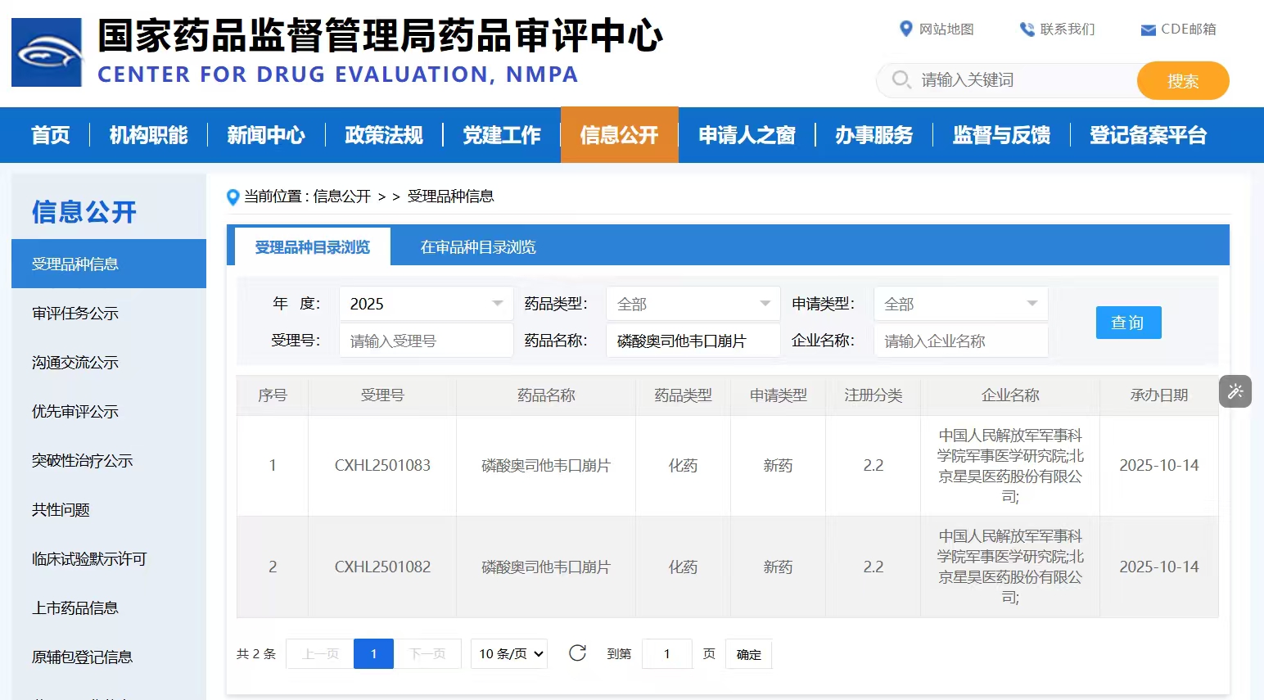Open 信息公开 navigation menu
This screenshot has width=1264, height=700.
click(x=620, y=135)
